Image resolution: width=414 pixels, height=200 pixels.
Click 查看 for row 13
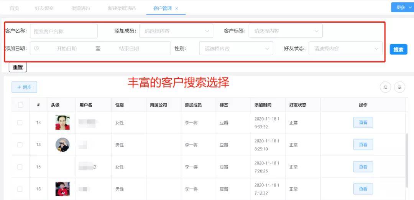(363, 122)
